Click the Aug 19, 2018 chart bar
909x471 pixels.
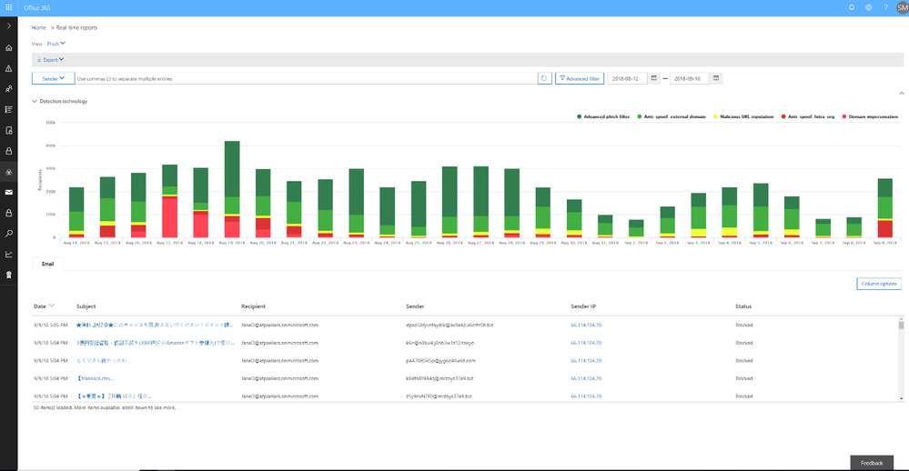[x=232, y=189]
